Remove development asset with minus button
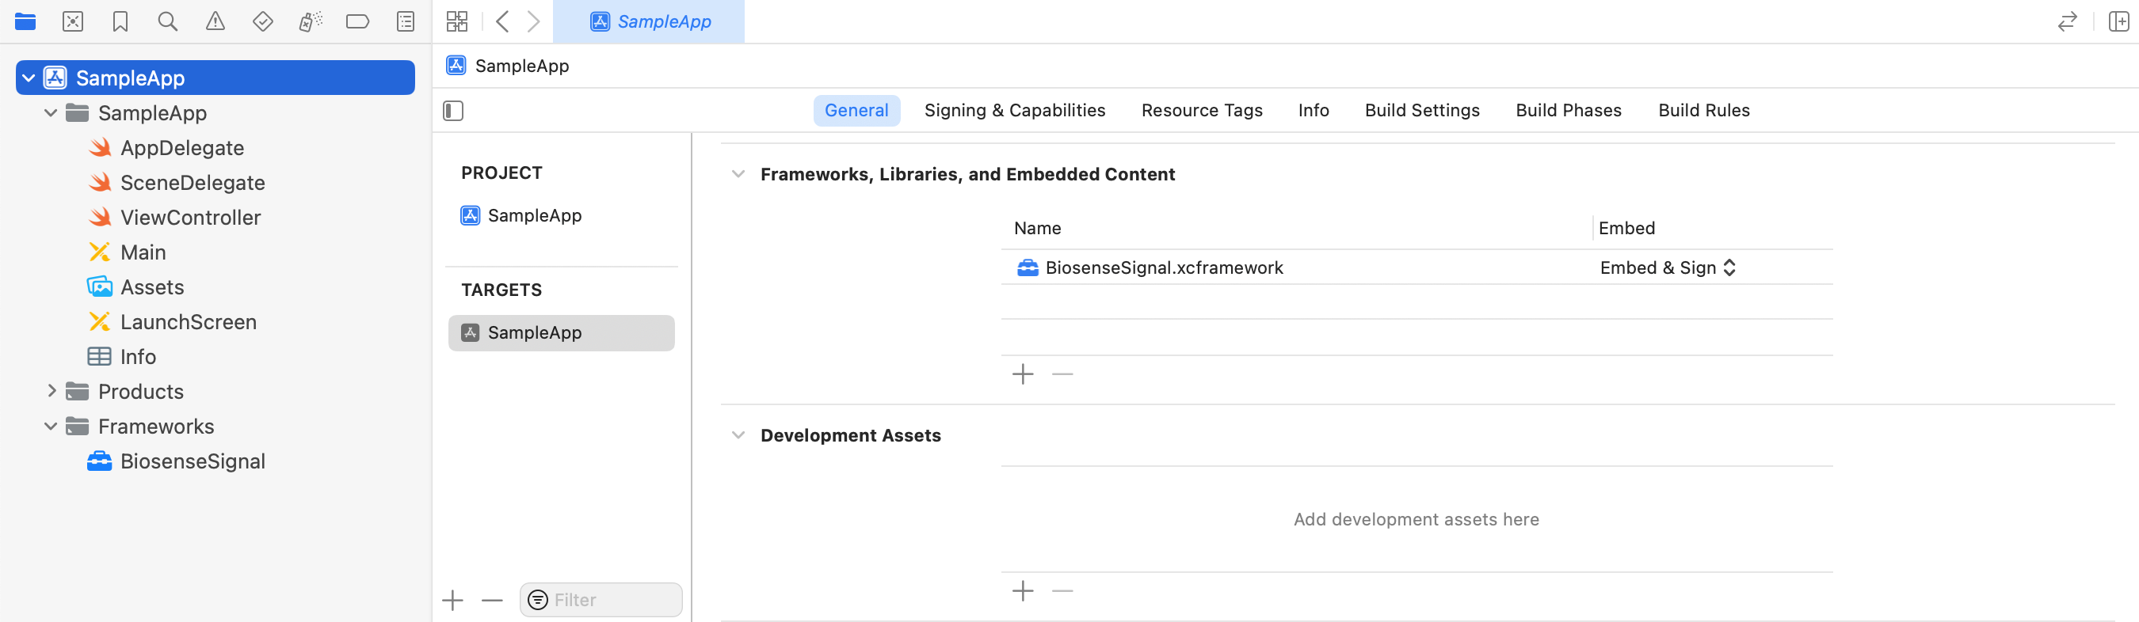 [1062, 591]
